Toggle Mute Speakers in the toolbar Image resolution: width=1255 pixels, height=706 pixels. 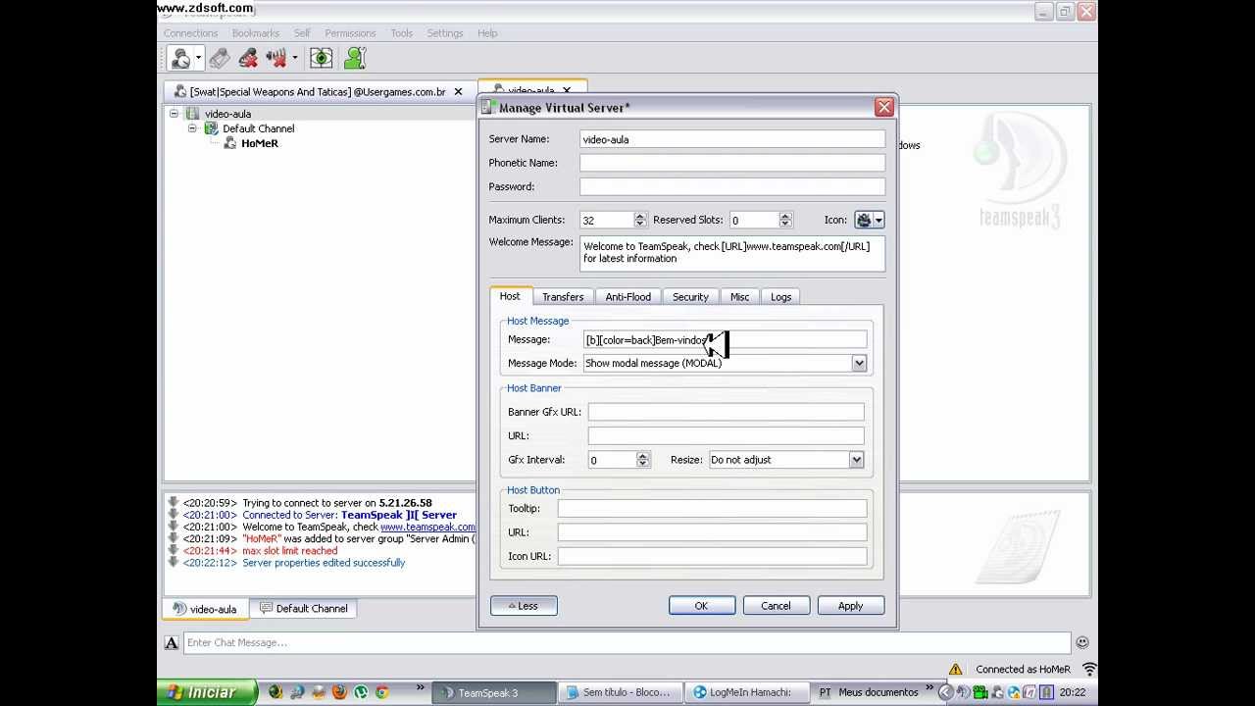point(276,59)
